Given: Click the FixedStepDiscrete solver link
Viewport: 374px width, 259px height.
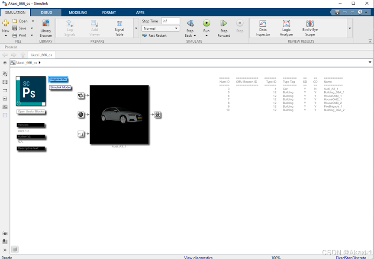Looking at the screenshot, I should point(351,257).
